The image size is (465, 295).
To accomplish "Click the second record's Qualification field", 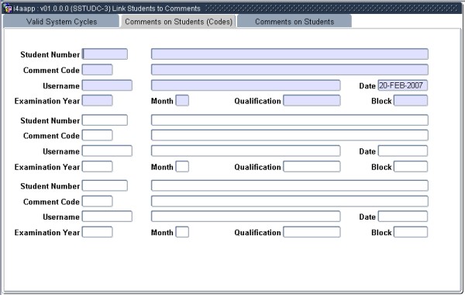I will click(312, 167).
